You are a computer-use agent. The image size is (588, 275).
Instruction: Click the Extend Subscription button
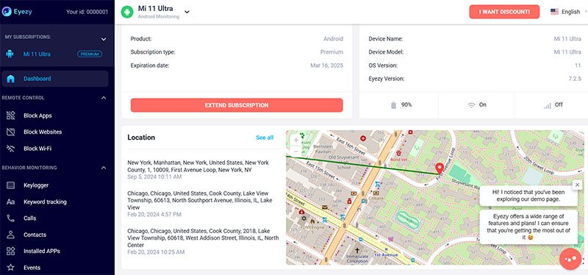(x=237, y=105)
